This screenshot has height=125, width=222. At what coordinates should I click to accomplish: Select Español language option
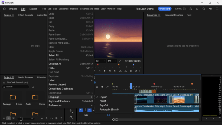[x=115, y=105]
